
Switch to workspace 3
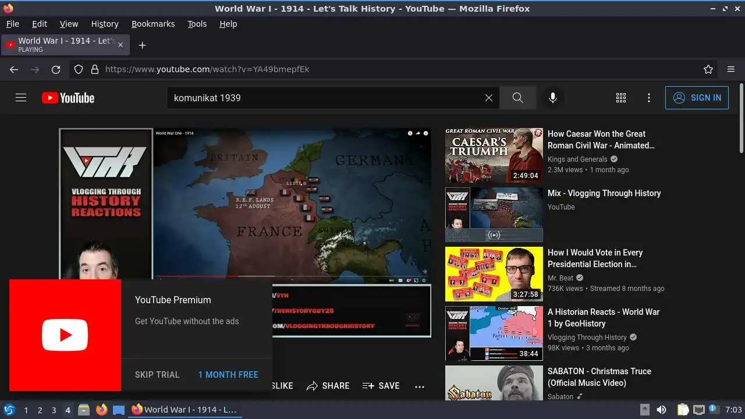54,410
